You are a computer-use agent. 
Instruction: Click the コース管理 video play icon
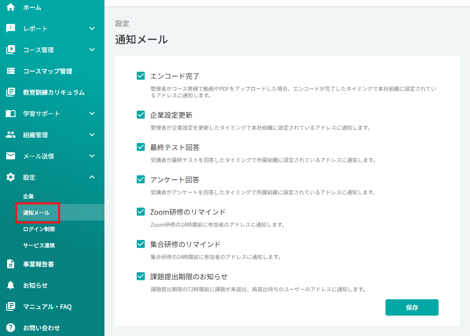tap(11, 50)
